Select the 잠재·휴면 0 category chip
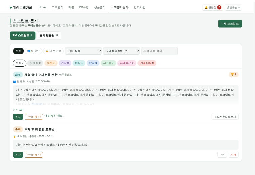The image size is (255, 175). pyautogui.click(x=127, y=63)
